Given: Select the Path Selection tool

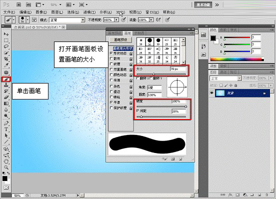Looking at the screenshot, I should pos(6,135).
